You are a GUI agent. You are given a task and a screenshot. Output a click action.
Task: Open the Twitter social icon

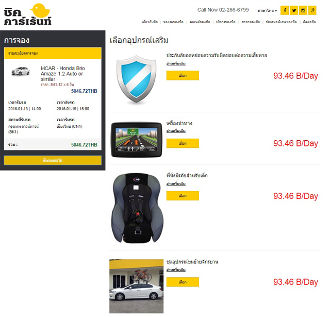[x=294, y=10]
